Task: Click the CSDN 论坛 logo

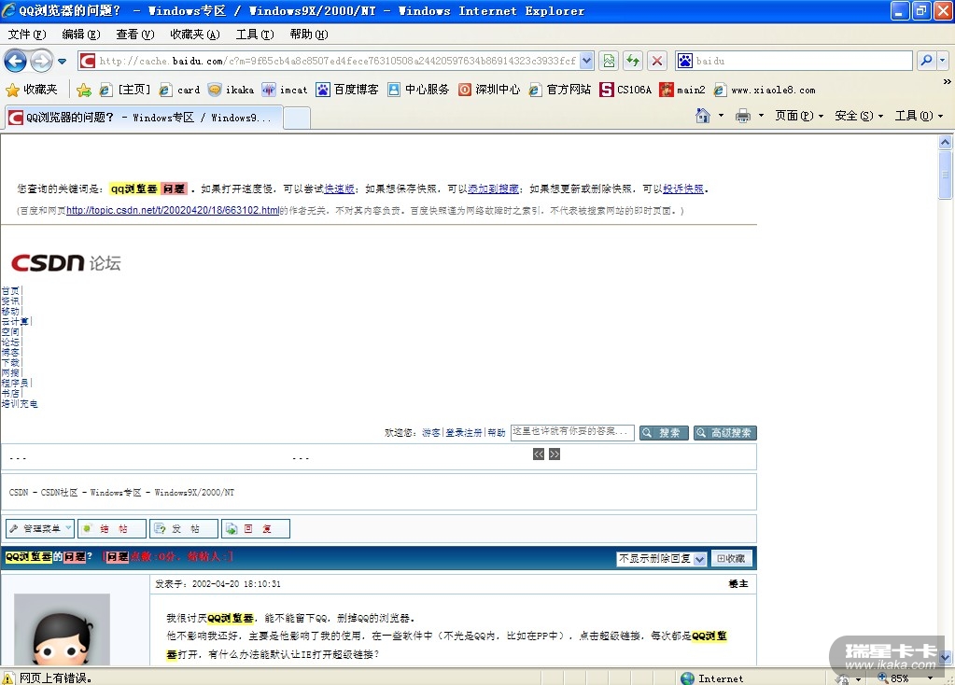Action: (x=65, y=262)
